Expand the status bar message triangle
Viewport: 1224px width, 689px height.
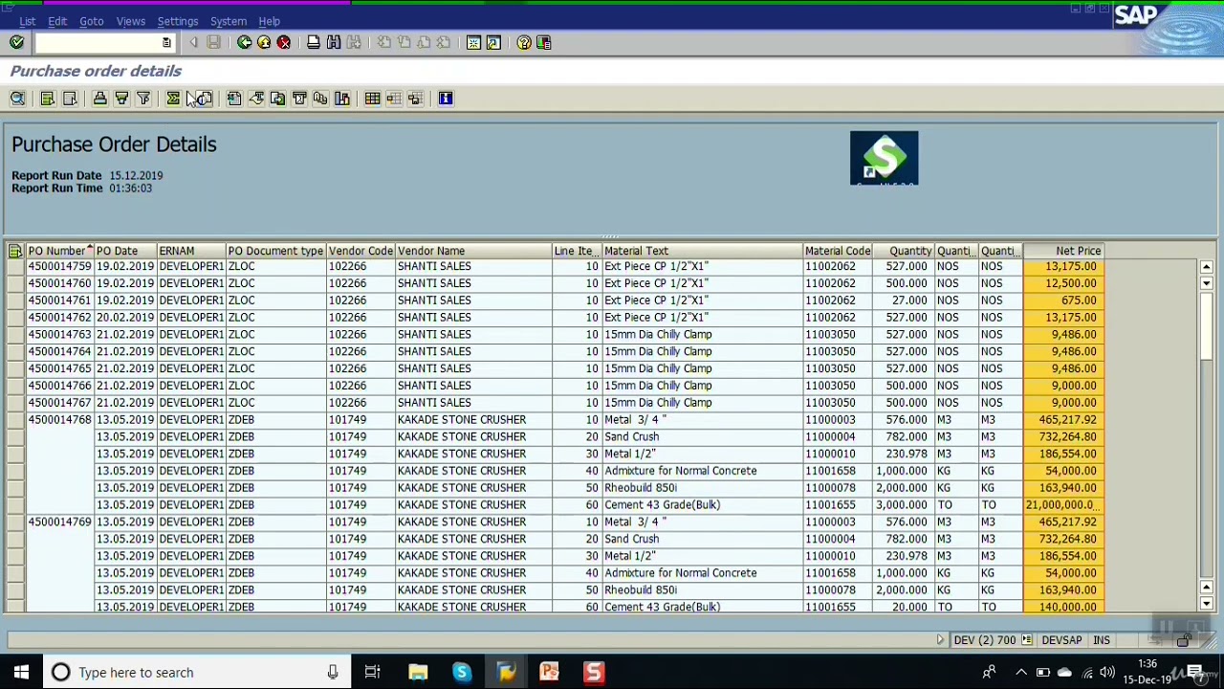[x=940, y=640]
